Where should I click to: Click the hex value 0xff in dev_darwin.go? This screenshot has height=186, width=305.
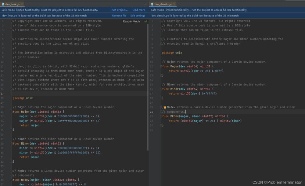[x=218, y=71]
